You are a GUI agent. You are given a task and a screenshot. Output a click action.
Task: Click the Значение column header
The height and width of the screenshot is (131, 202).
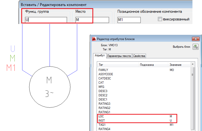pyautogui.click(x=179, y=65)
